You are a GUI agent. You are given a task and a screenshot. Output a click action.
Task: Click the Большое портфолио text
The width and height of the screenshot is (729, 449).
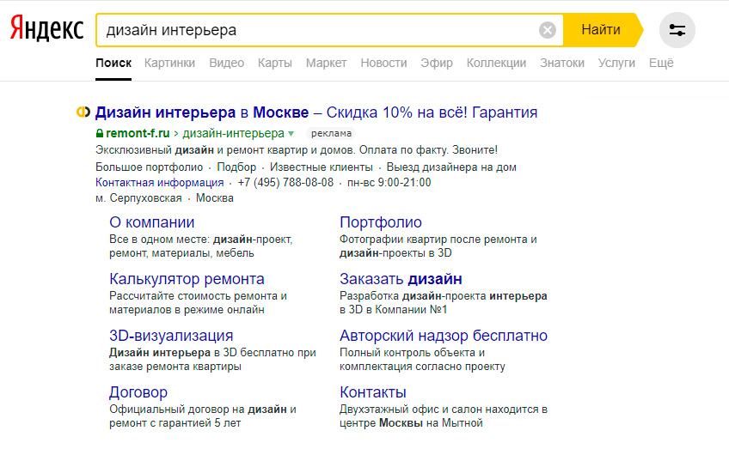(x=150, y=167)
